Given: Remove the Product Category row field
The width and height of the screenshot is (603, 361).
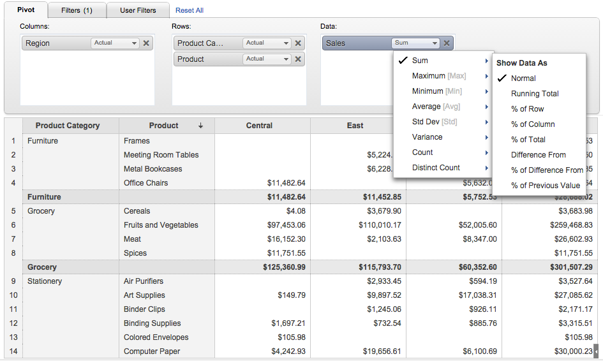Looking at the screenshot, I should (x=298, y=43).
